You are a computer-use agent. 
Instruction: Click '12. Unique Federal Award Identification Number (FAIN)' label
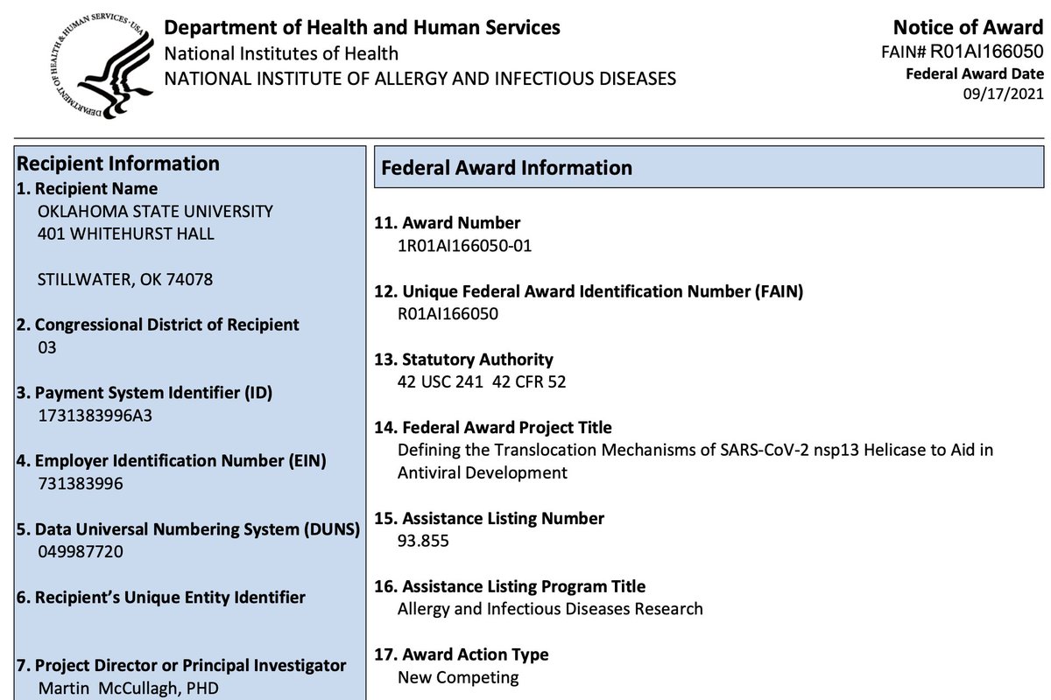click(590, 291)
